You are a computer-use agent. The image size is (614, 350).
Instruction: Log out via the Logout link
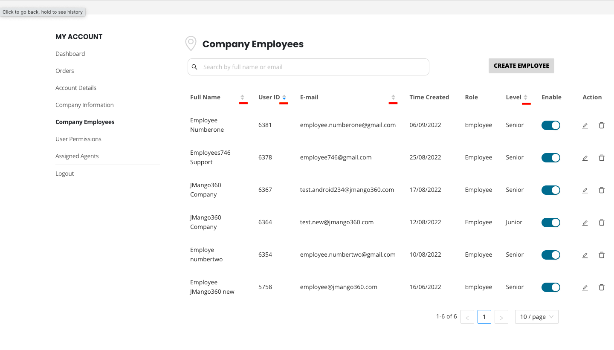tap(65, 174)
